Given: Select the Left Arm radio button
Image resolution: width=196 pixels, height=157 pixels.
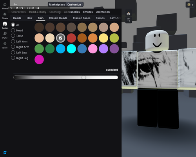Looking at the screenshot, I should pos(13,41).
